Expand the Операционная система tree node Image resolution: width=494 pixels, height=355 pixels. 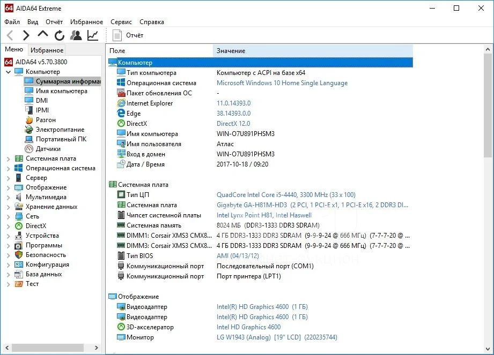click(x=9, y=169)
